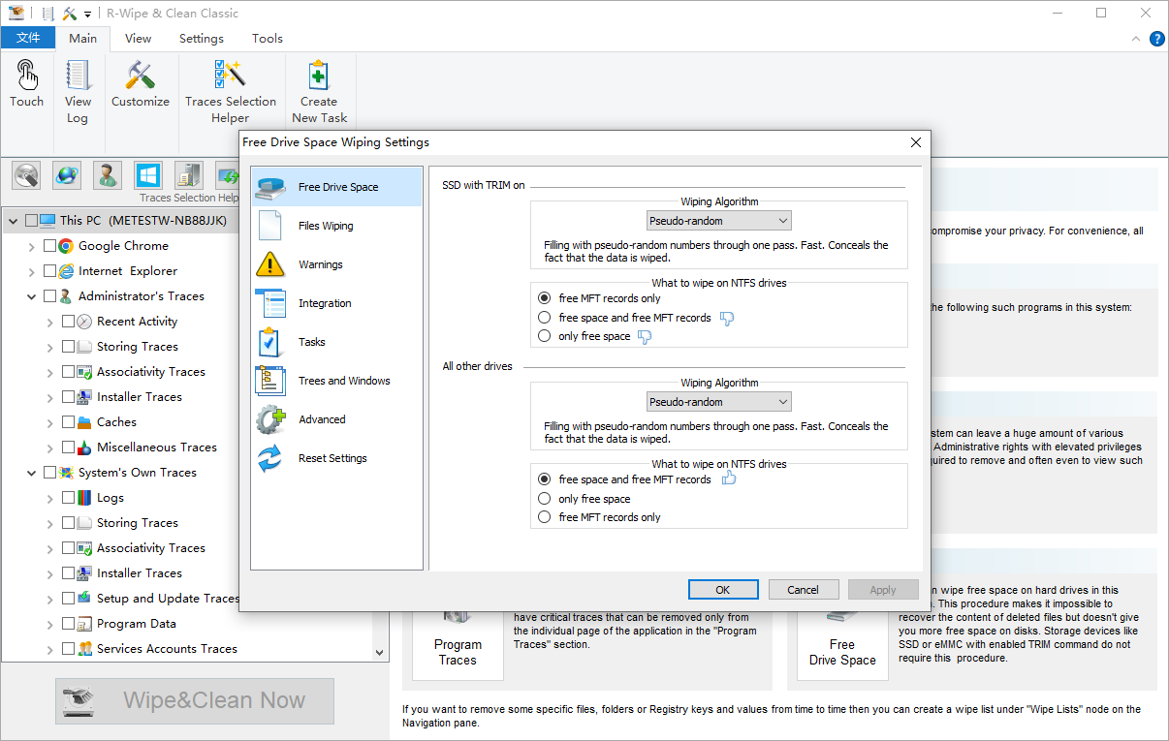Image resolution: width=1169 pixels, height=741 pixels.
Task: Open Files Wiping settings in the sidebar
Action: pos(326,226)
